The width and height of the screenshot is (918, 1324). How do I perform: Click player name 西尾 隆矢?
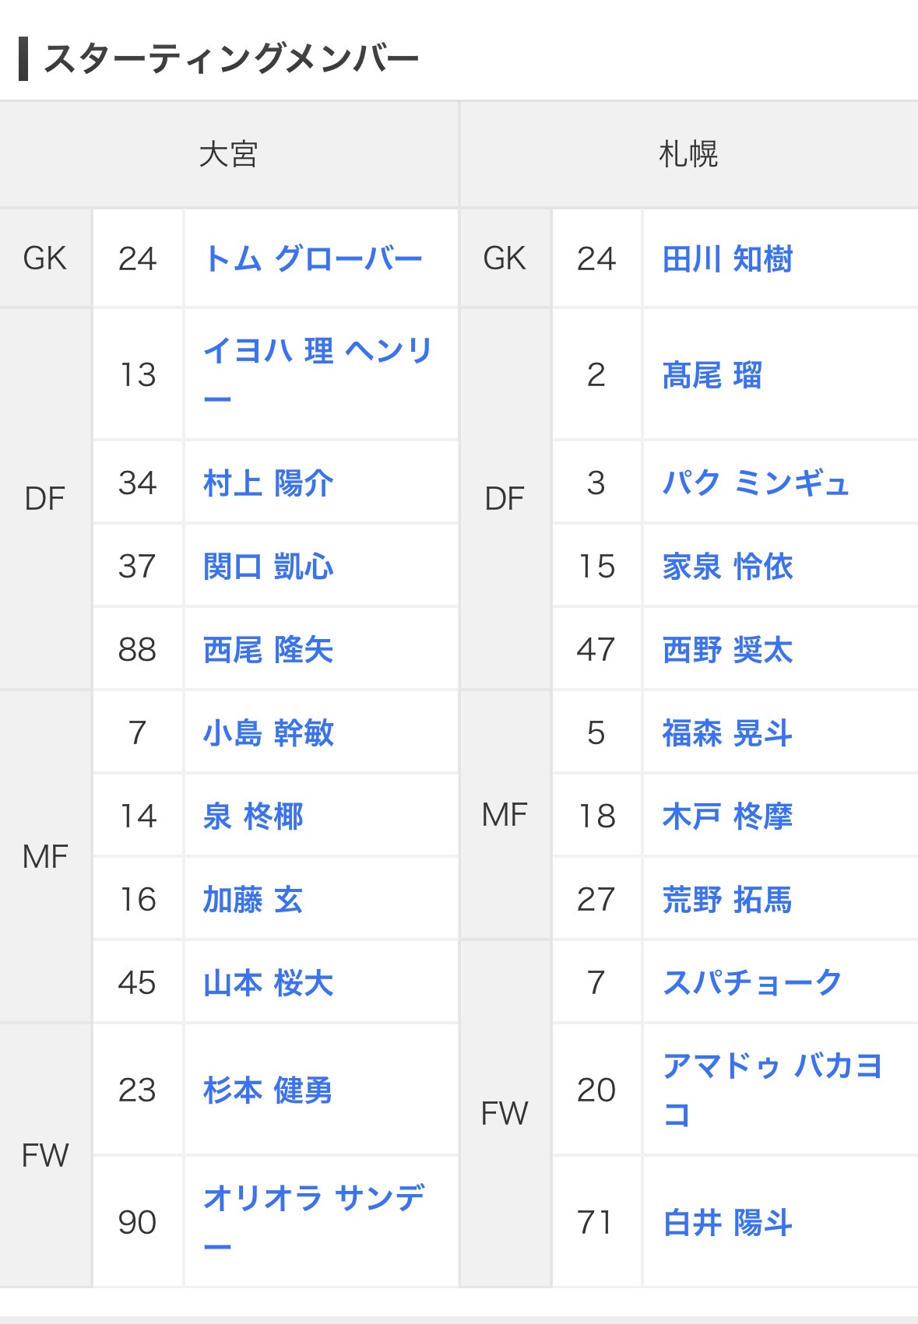point(268,650)
